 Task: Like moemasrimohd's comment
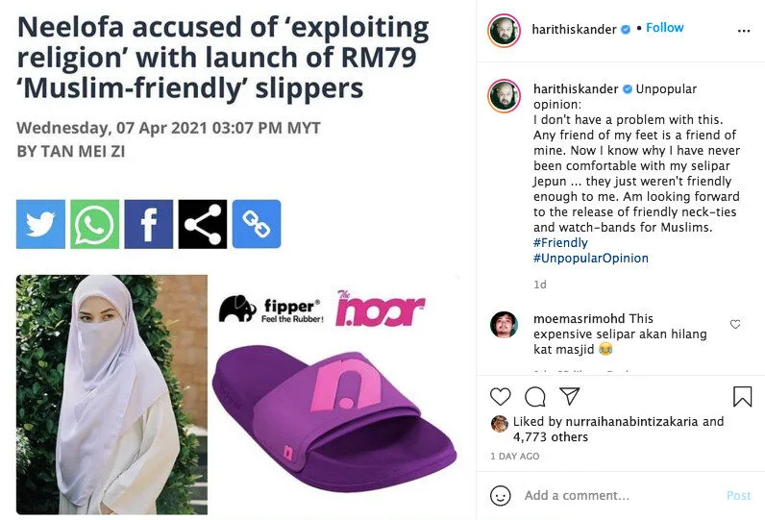pyautogui.click(x=735, y=325)
